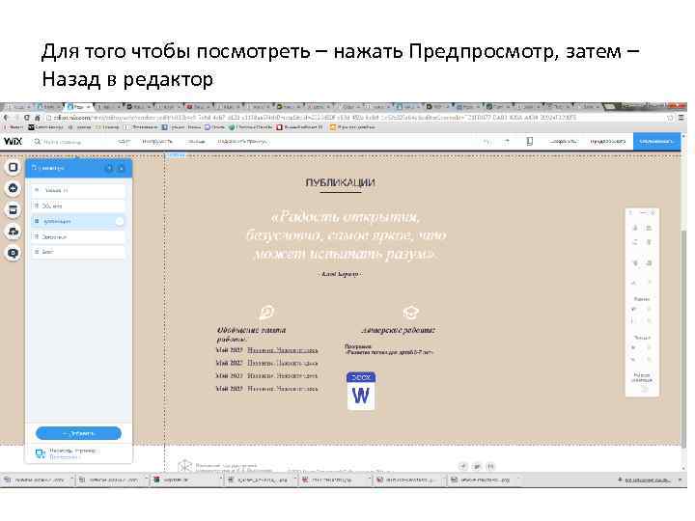Screen dimensions: 695x521
Task: Click the pen nib icon above the left column
Action: click(266, 313)
